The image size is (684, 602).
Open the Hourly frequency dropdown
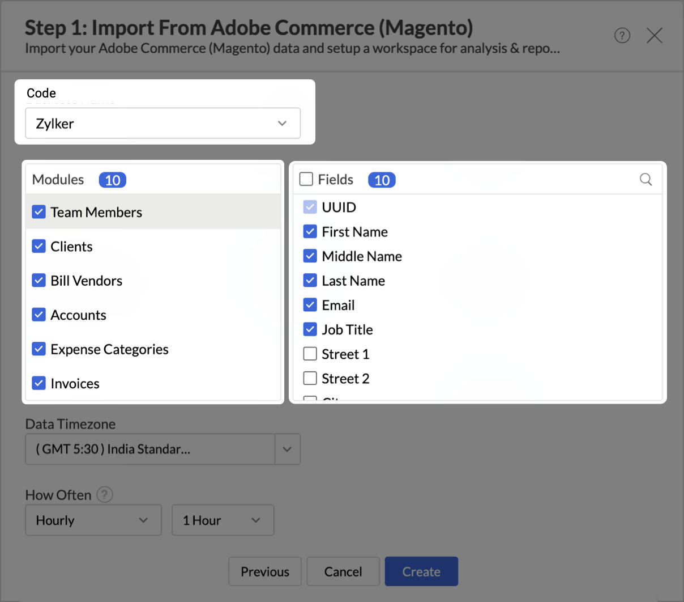(93, 520)
